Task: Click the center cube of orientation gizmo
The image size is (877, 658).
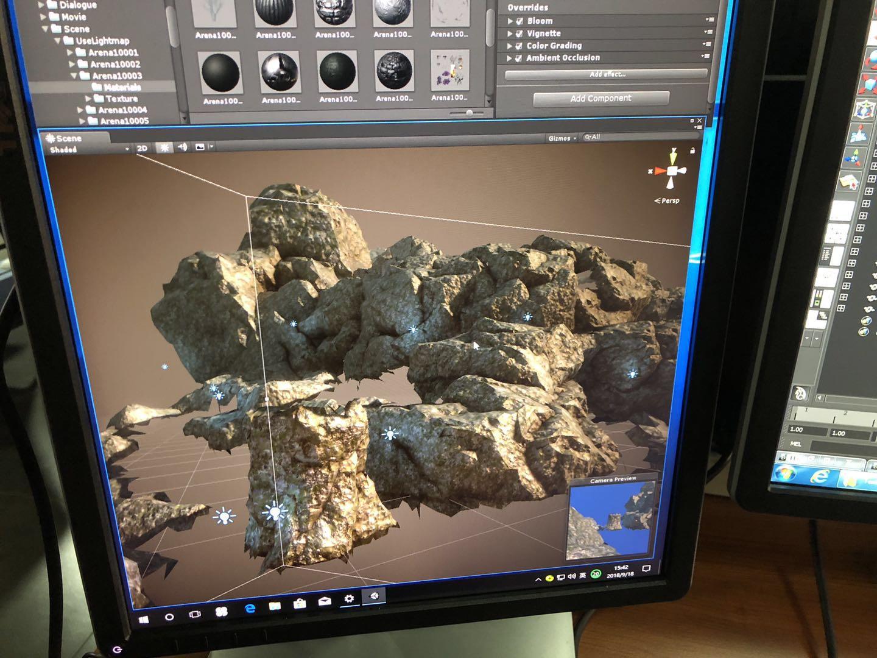Action: point(672,171)
